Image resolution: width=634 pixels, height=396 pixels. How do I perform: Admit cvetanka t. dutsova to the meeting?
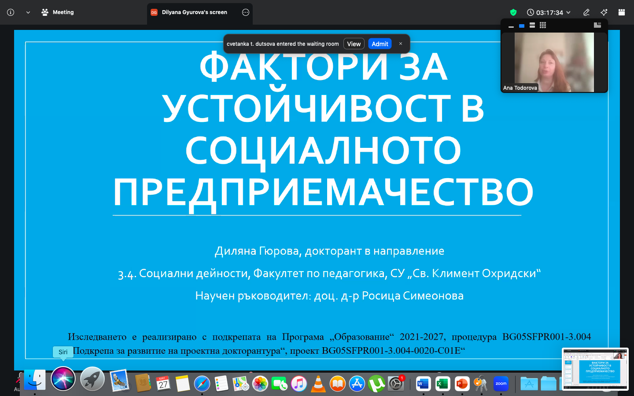[380, 44]
